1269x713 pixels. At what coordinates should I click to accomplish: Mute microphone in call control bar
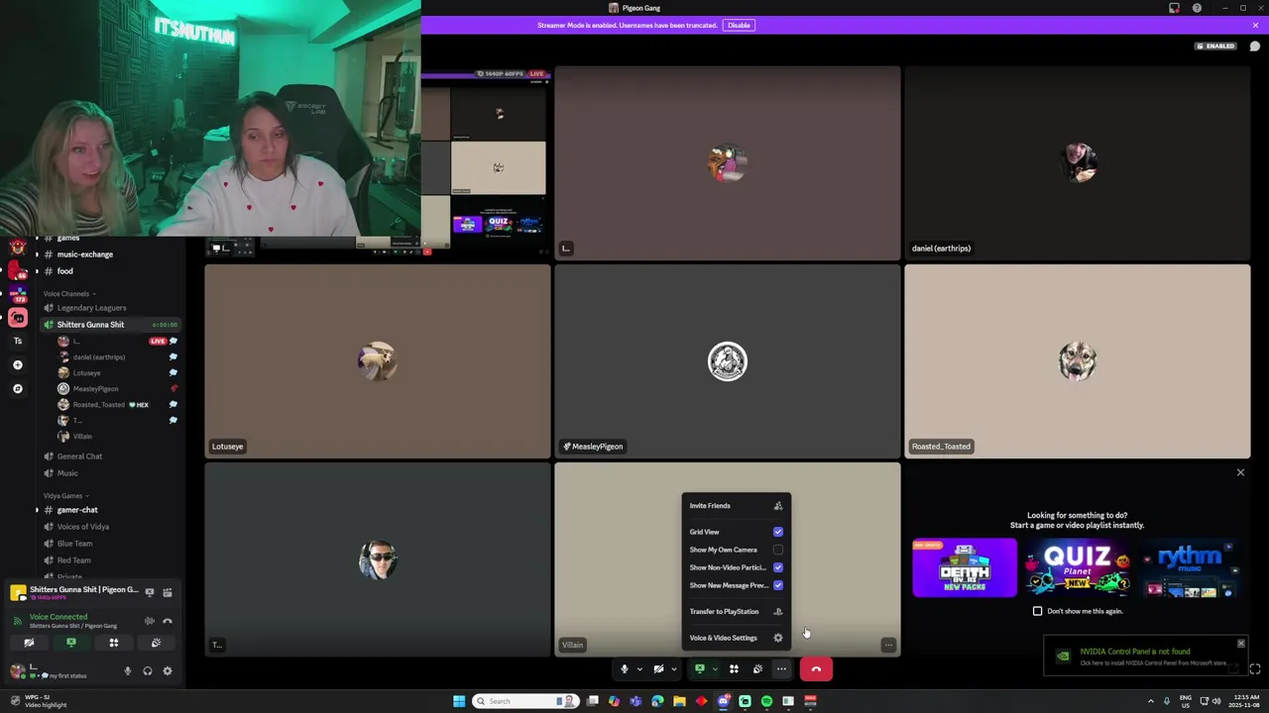tap(624, 669)
